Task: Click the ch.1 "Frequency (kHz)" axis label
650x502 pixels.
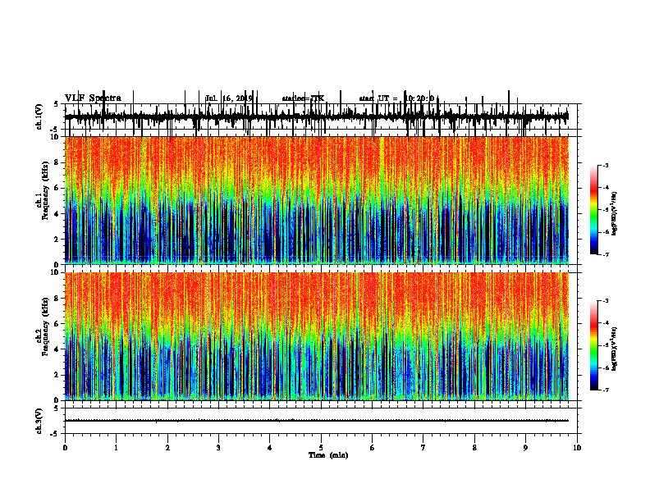Action: click(45, 191)
